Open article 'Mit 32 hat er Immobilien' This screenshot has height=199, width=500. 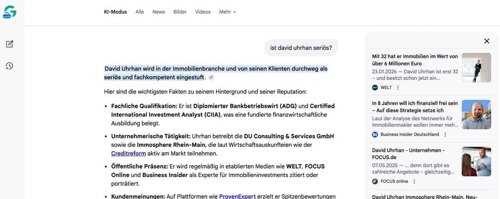(x=415, y=60)
